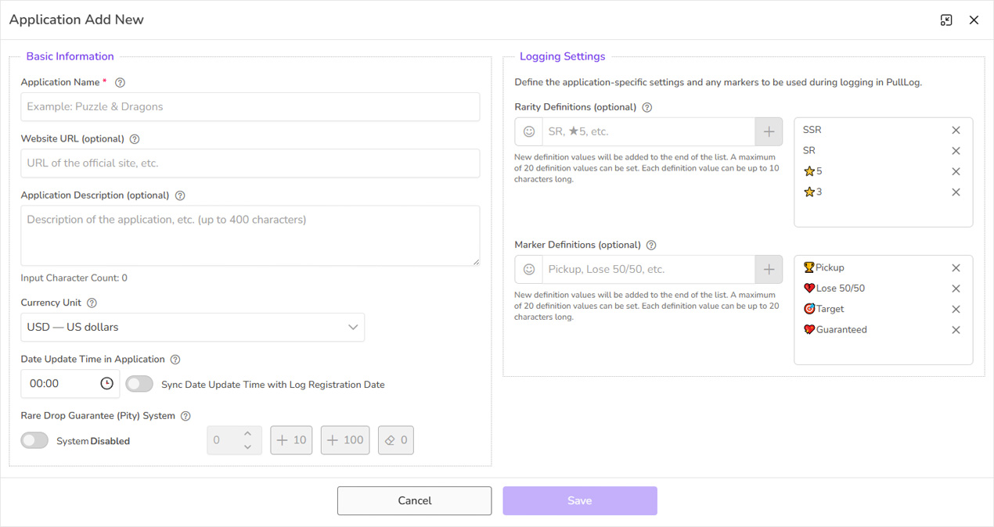Decrease pity count with down stepper arrow
This screenshot has height=527, width=994.
pos(247,447)
